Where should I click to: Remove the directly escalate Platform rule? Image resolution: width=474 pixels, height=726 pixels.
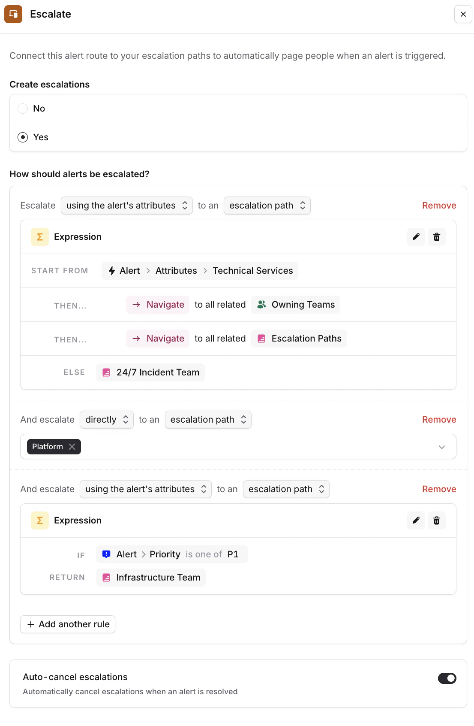point(439,420)
